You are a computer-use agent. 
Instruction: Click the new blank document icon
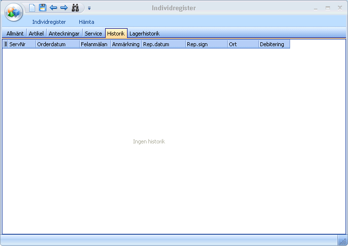coord(32,8)
